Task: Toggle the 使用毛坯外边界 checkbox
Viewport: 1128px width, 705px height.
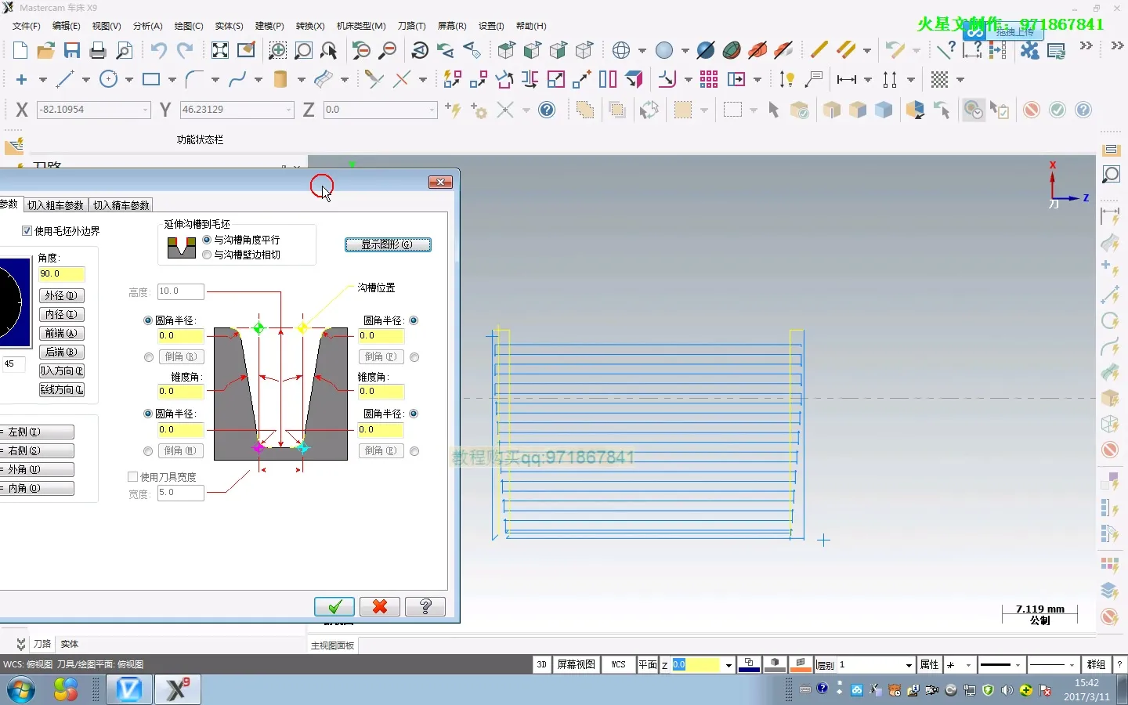Action: pyautogui.click(x=27, y=231)
